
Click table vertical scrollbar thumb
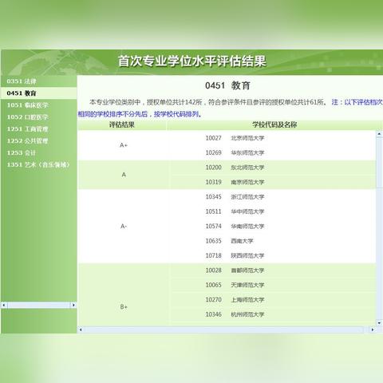click(379, 162)
